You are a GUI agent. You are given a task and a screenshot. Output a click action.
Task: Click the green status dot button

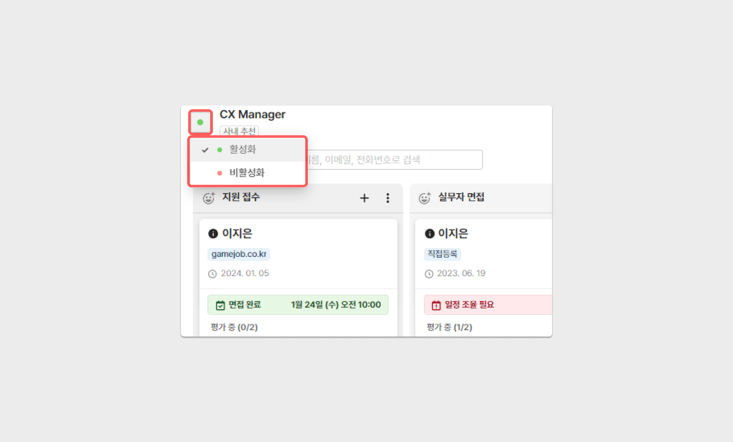[x=200, y=122]
